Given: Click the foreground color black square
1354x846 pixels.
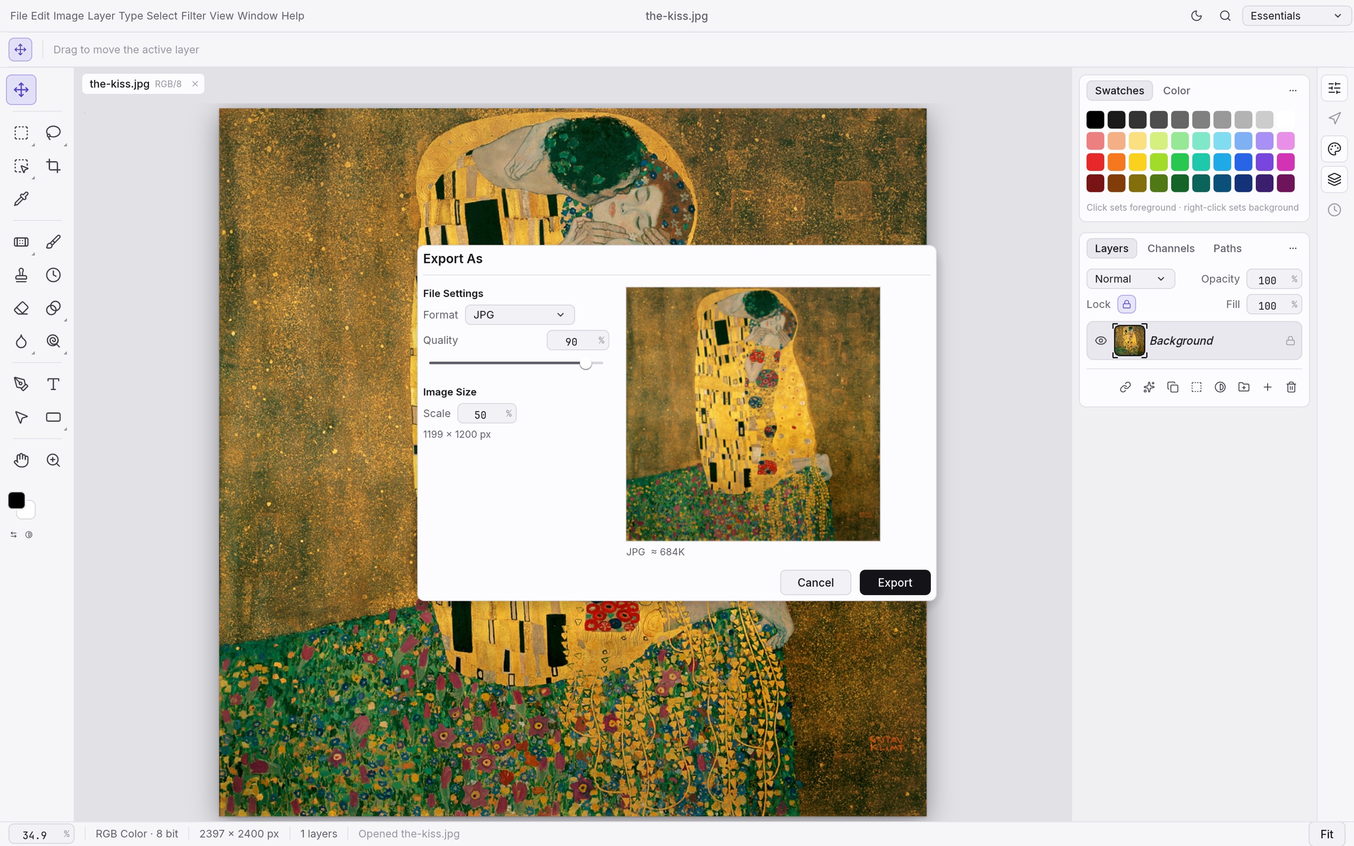Looking at the screenshot, I should coord(16,500).
